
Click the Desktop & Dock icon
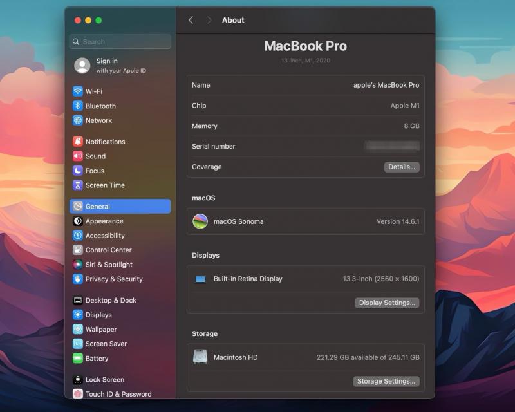coord(78,300)
